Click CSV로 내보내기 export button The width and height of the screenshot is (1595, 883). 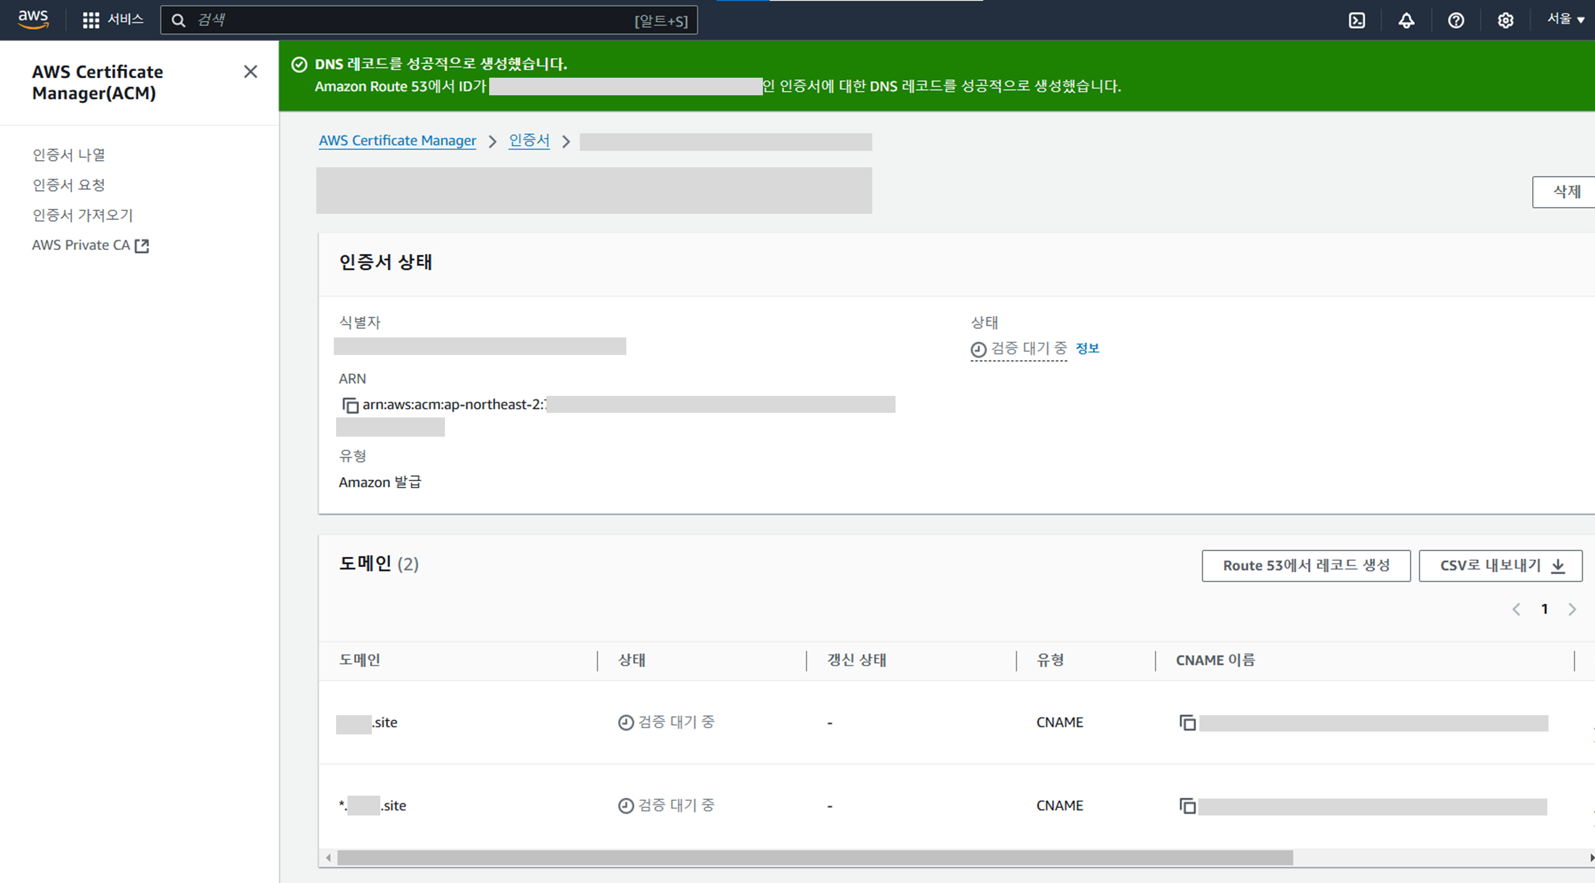click(1500, 565)
